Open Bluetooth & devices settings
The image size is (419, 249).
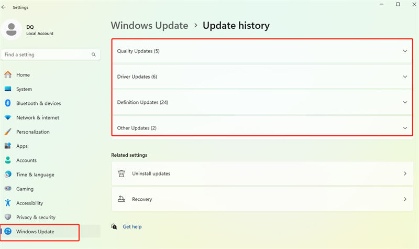(x=51, y=103)
